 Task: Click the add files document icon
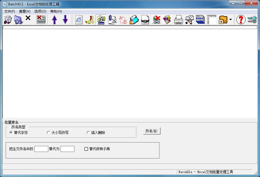click(x=8, y=20)
